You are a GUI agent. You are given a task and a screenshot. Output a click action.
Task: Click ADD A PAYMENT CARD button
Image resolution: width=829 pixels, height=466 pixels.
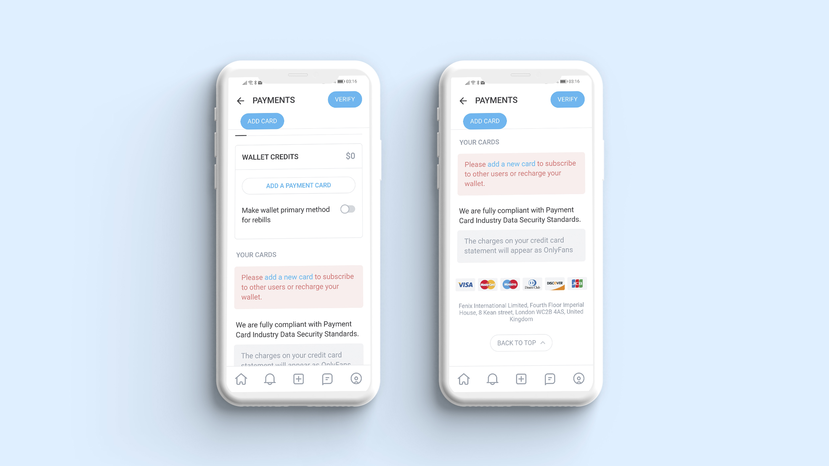[298, 185]
